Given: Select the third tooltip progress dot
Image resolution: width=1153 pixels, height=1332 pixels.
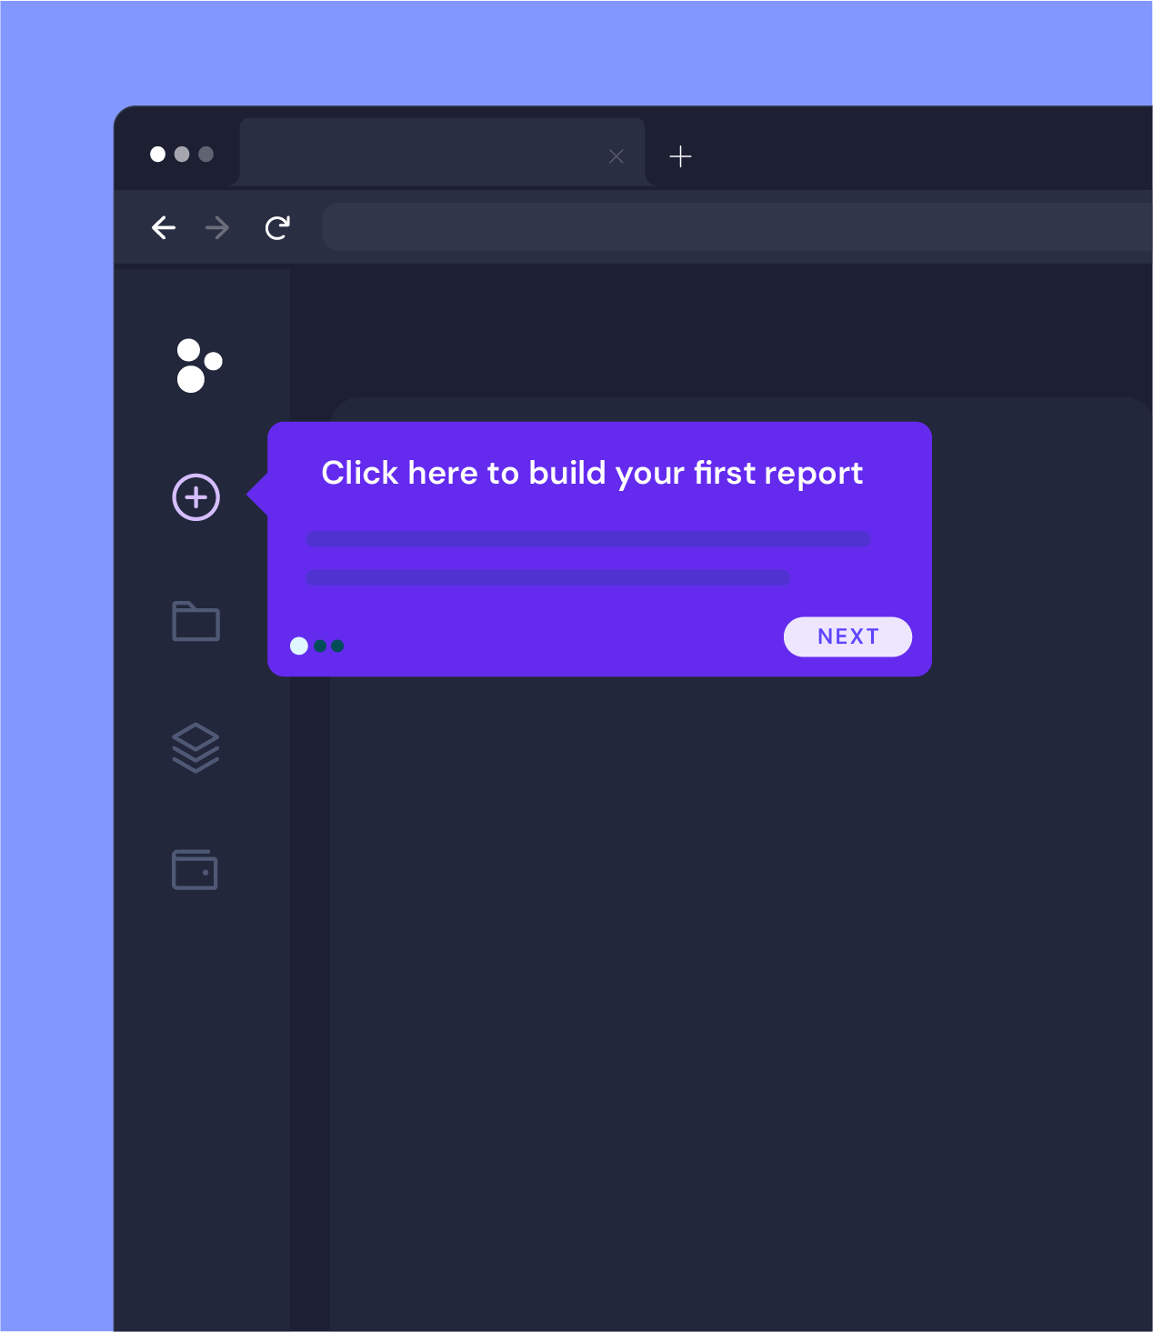Looking at the screenshot, I should (x=337, y=646).
